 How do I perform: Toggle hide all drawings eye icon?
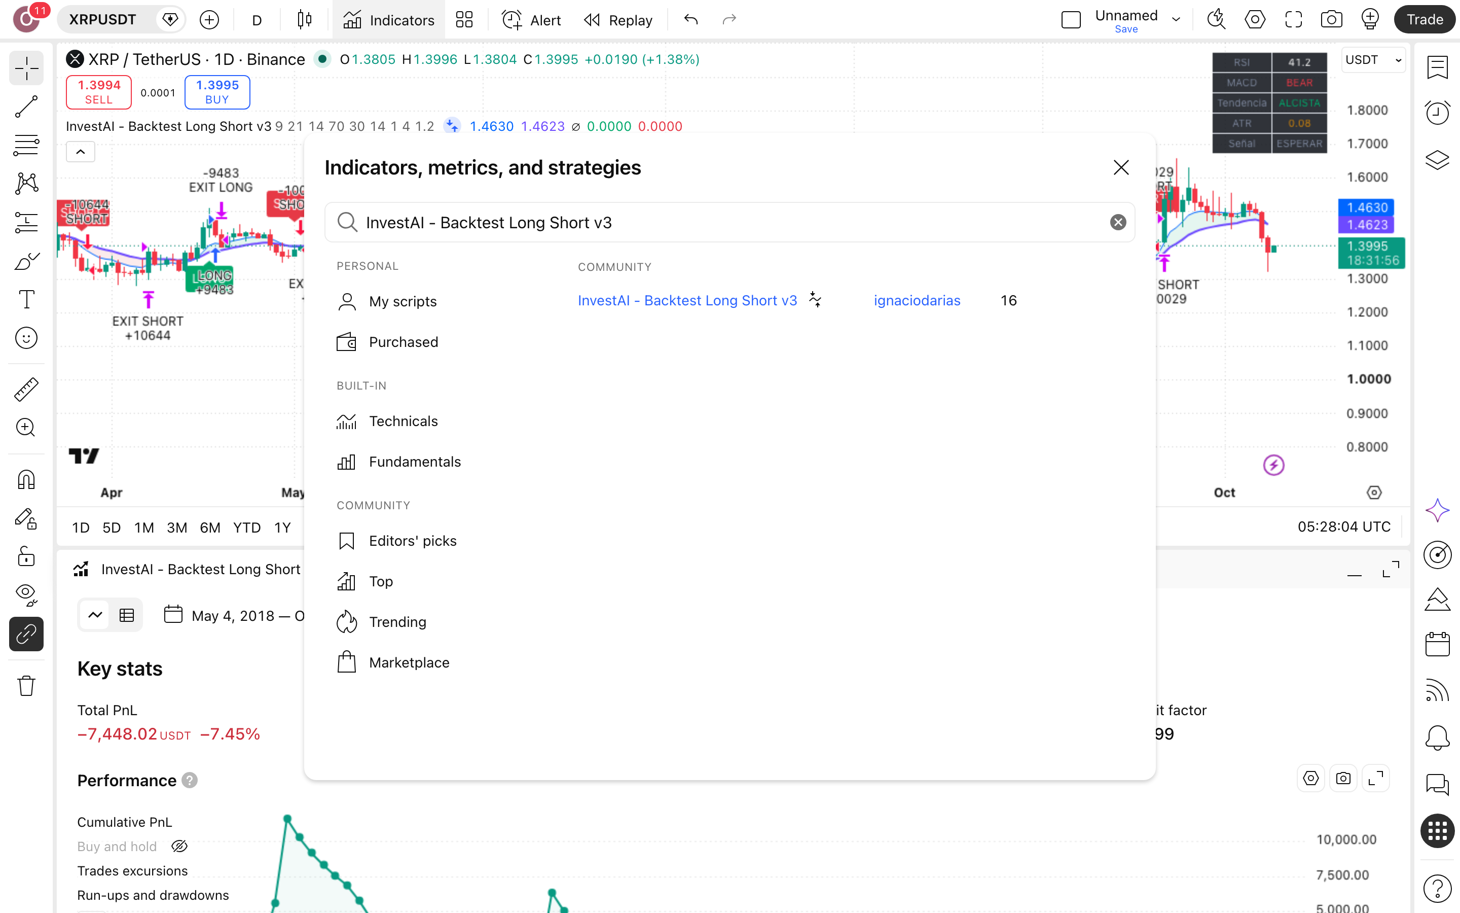click(26, 595)
